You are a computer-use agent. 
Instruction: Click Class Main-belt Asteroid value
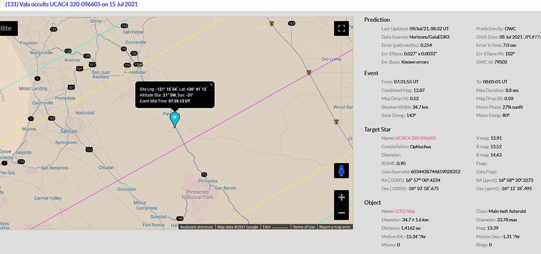(x=507, y=211)
